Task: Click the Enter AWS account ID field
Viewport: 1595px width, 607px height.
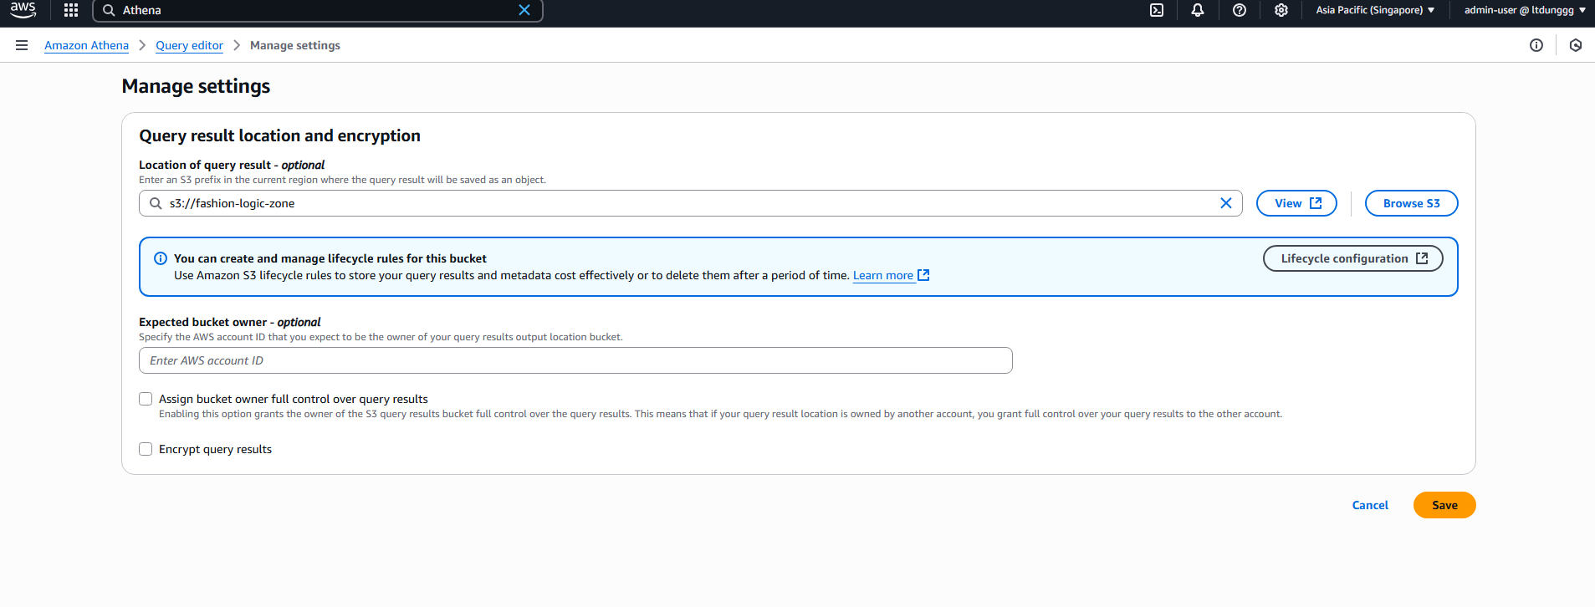Action: tap(575, 360)
